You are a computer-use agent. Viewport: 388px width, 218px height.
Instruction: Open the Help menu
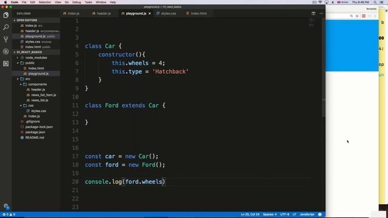point(113,2)
